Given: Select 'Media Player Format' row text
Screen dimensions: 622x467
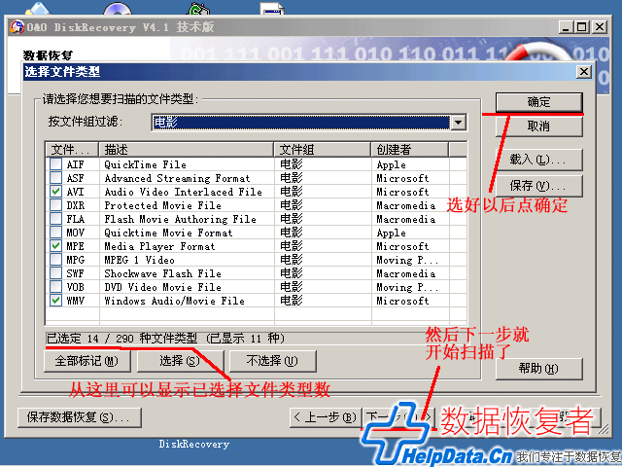Looking at the screenshot, I should tap(159, 246).
